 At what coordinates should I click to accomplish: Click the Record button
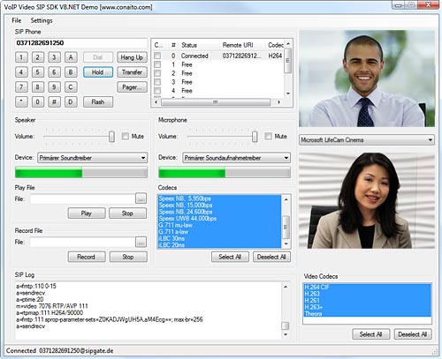click(x=87, y=257)
